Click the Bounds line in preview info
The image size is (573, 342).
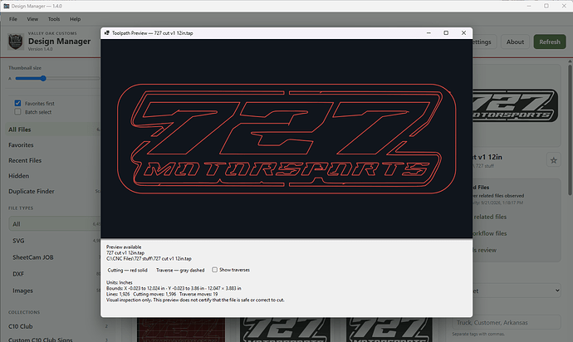(x=174, y=288)
